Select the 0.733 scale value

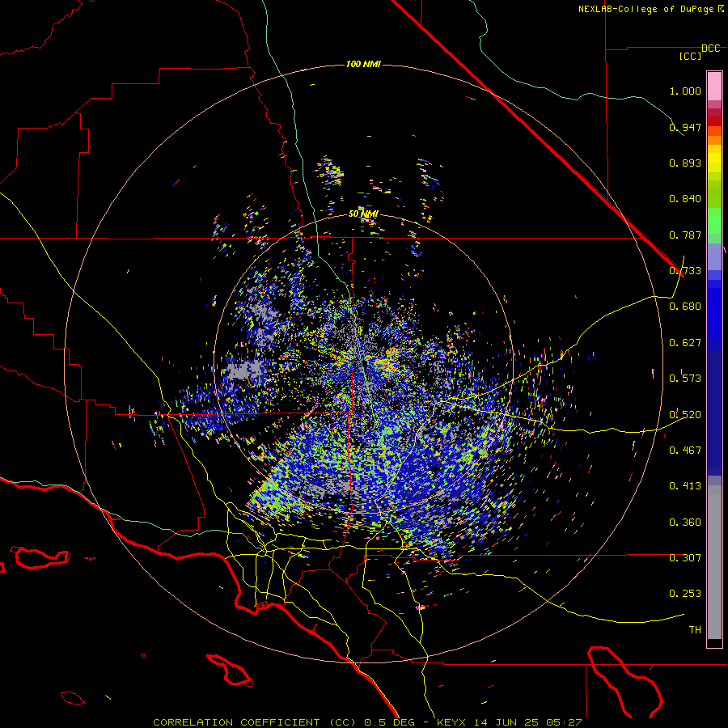coord(685,271)
